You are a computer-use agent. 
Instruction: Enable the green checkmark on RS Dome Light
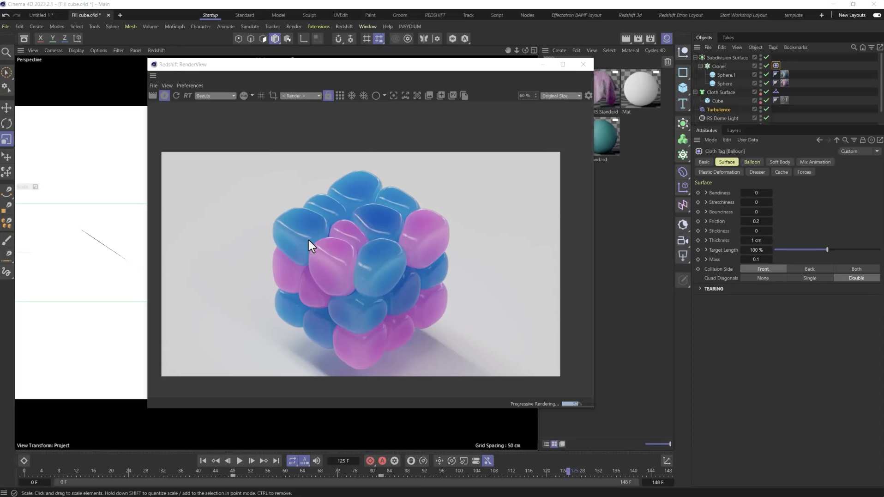click(x=765, y=118)
